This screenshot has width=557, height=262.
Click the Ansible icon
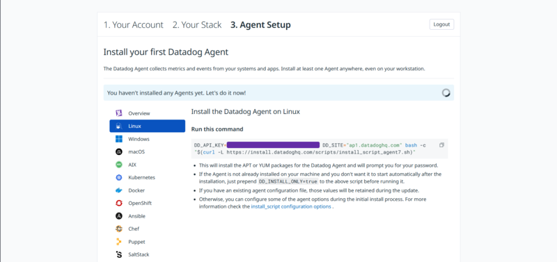[x=119, y=216]
